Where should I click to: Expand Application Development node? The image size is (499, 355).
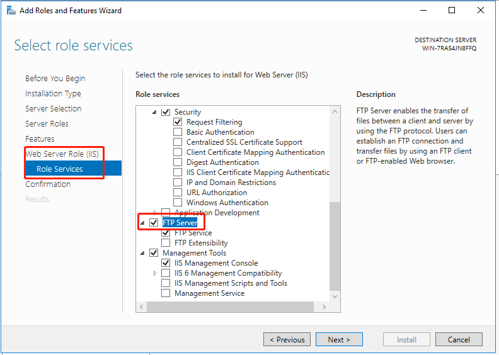pyautogui.click(x=155, y=212)
